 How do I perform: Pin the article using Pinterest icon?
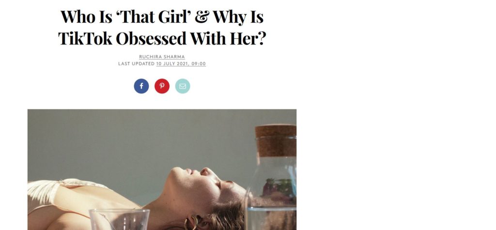(162, 86)
